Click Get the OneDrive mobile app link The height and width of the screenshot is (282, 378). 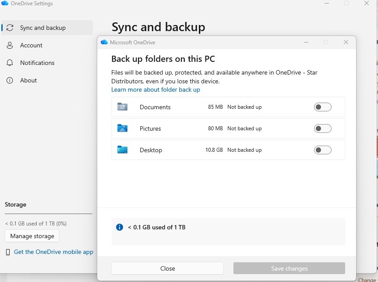53,252
